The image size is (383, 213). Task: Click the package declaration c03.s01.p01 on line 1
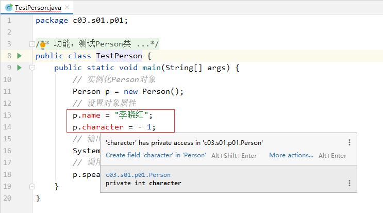point(98,20)
